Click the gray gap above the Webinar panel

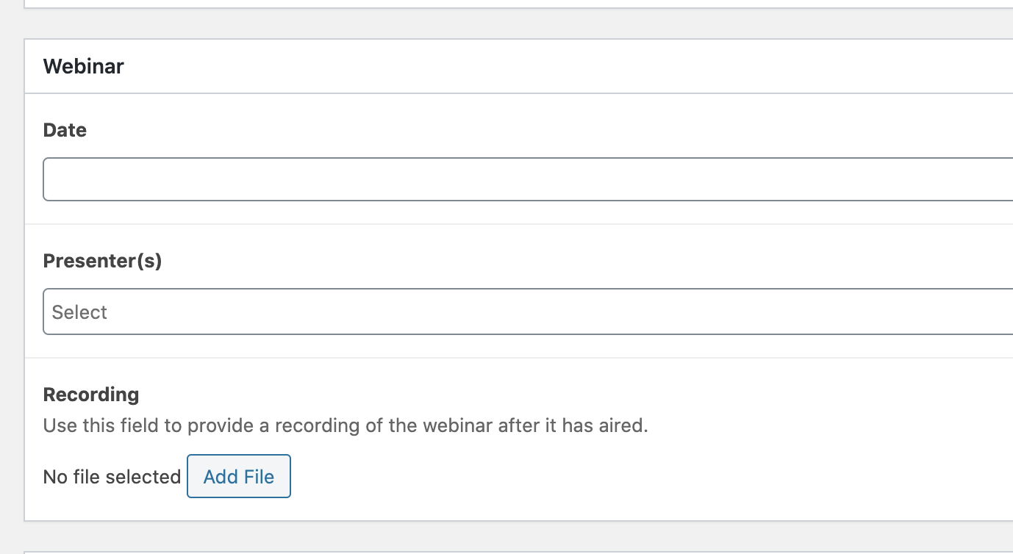515,24
